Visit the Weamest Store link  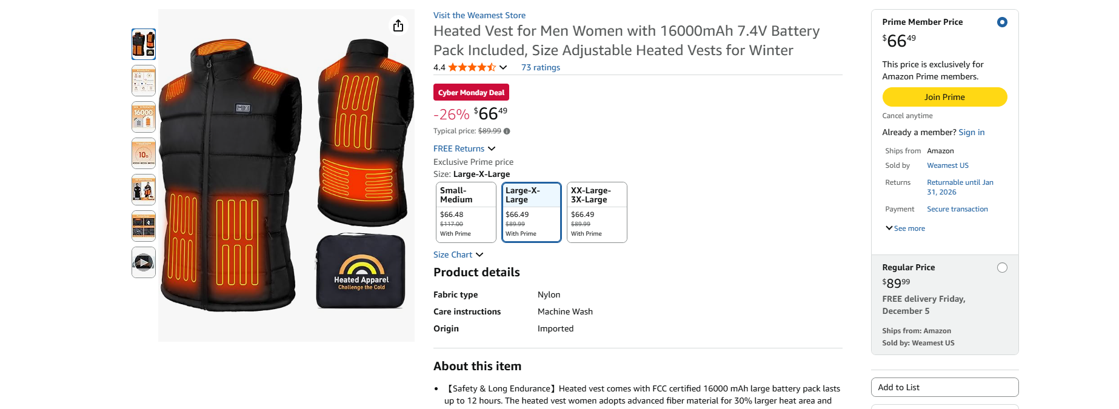tap(479, 15)
